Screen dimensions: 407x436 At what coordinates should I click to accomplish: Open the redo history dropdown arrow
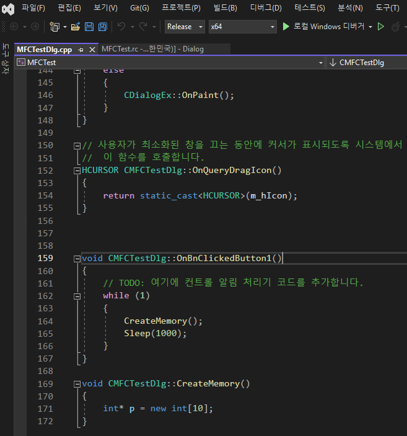coord(154,27)
